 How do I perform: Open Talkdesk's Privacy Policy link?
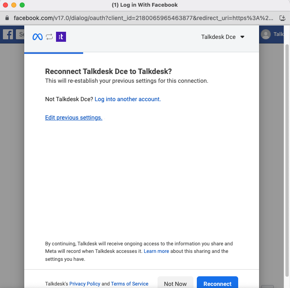click(85, 284)
